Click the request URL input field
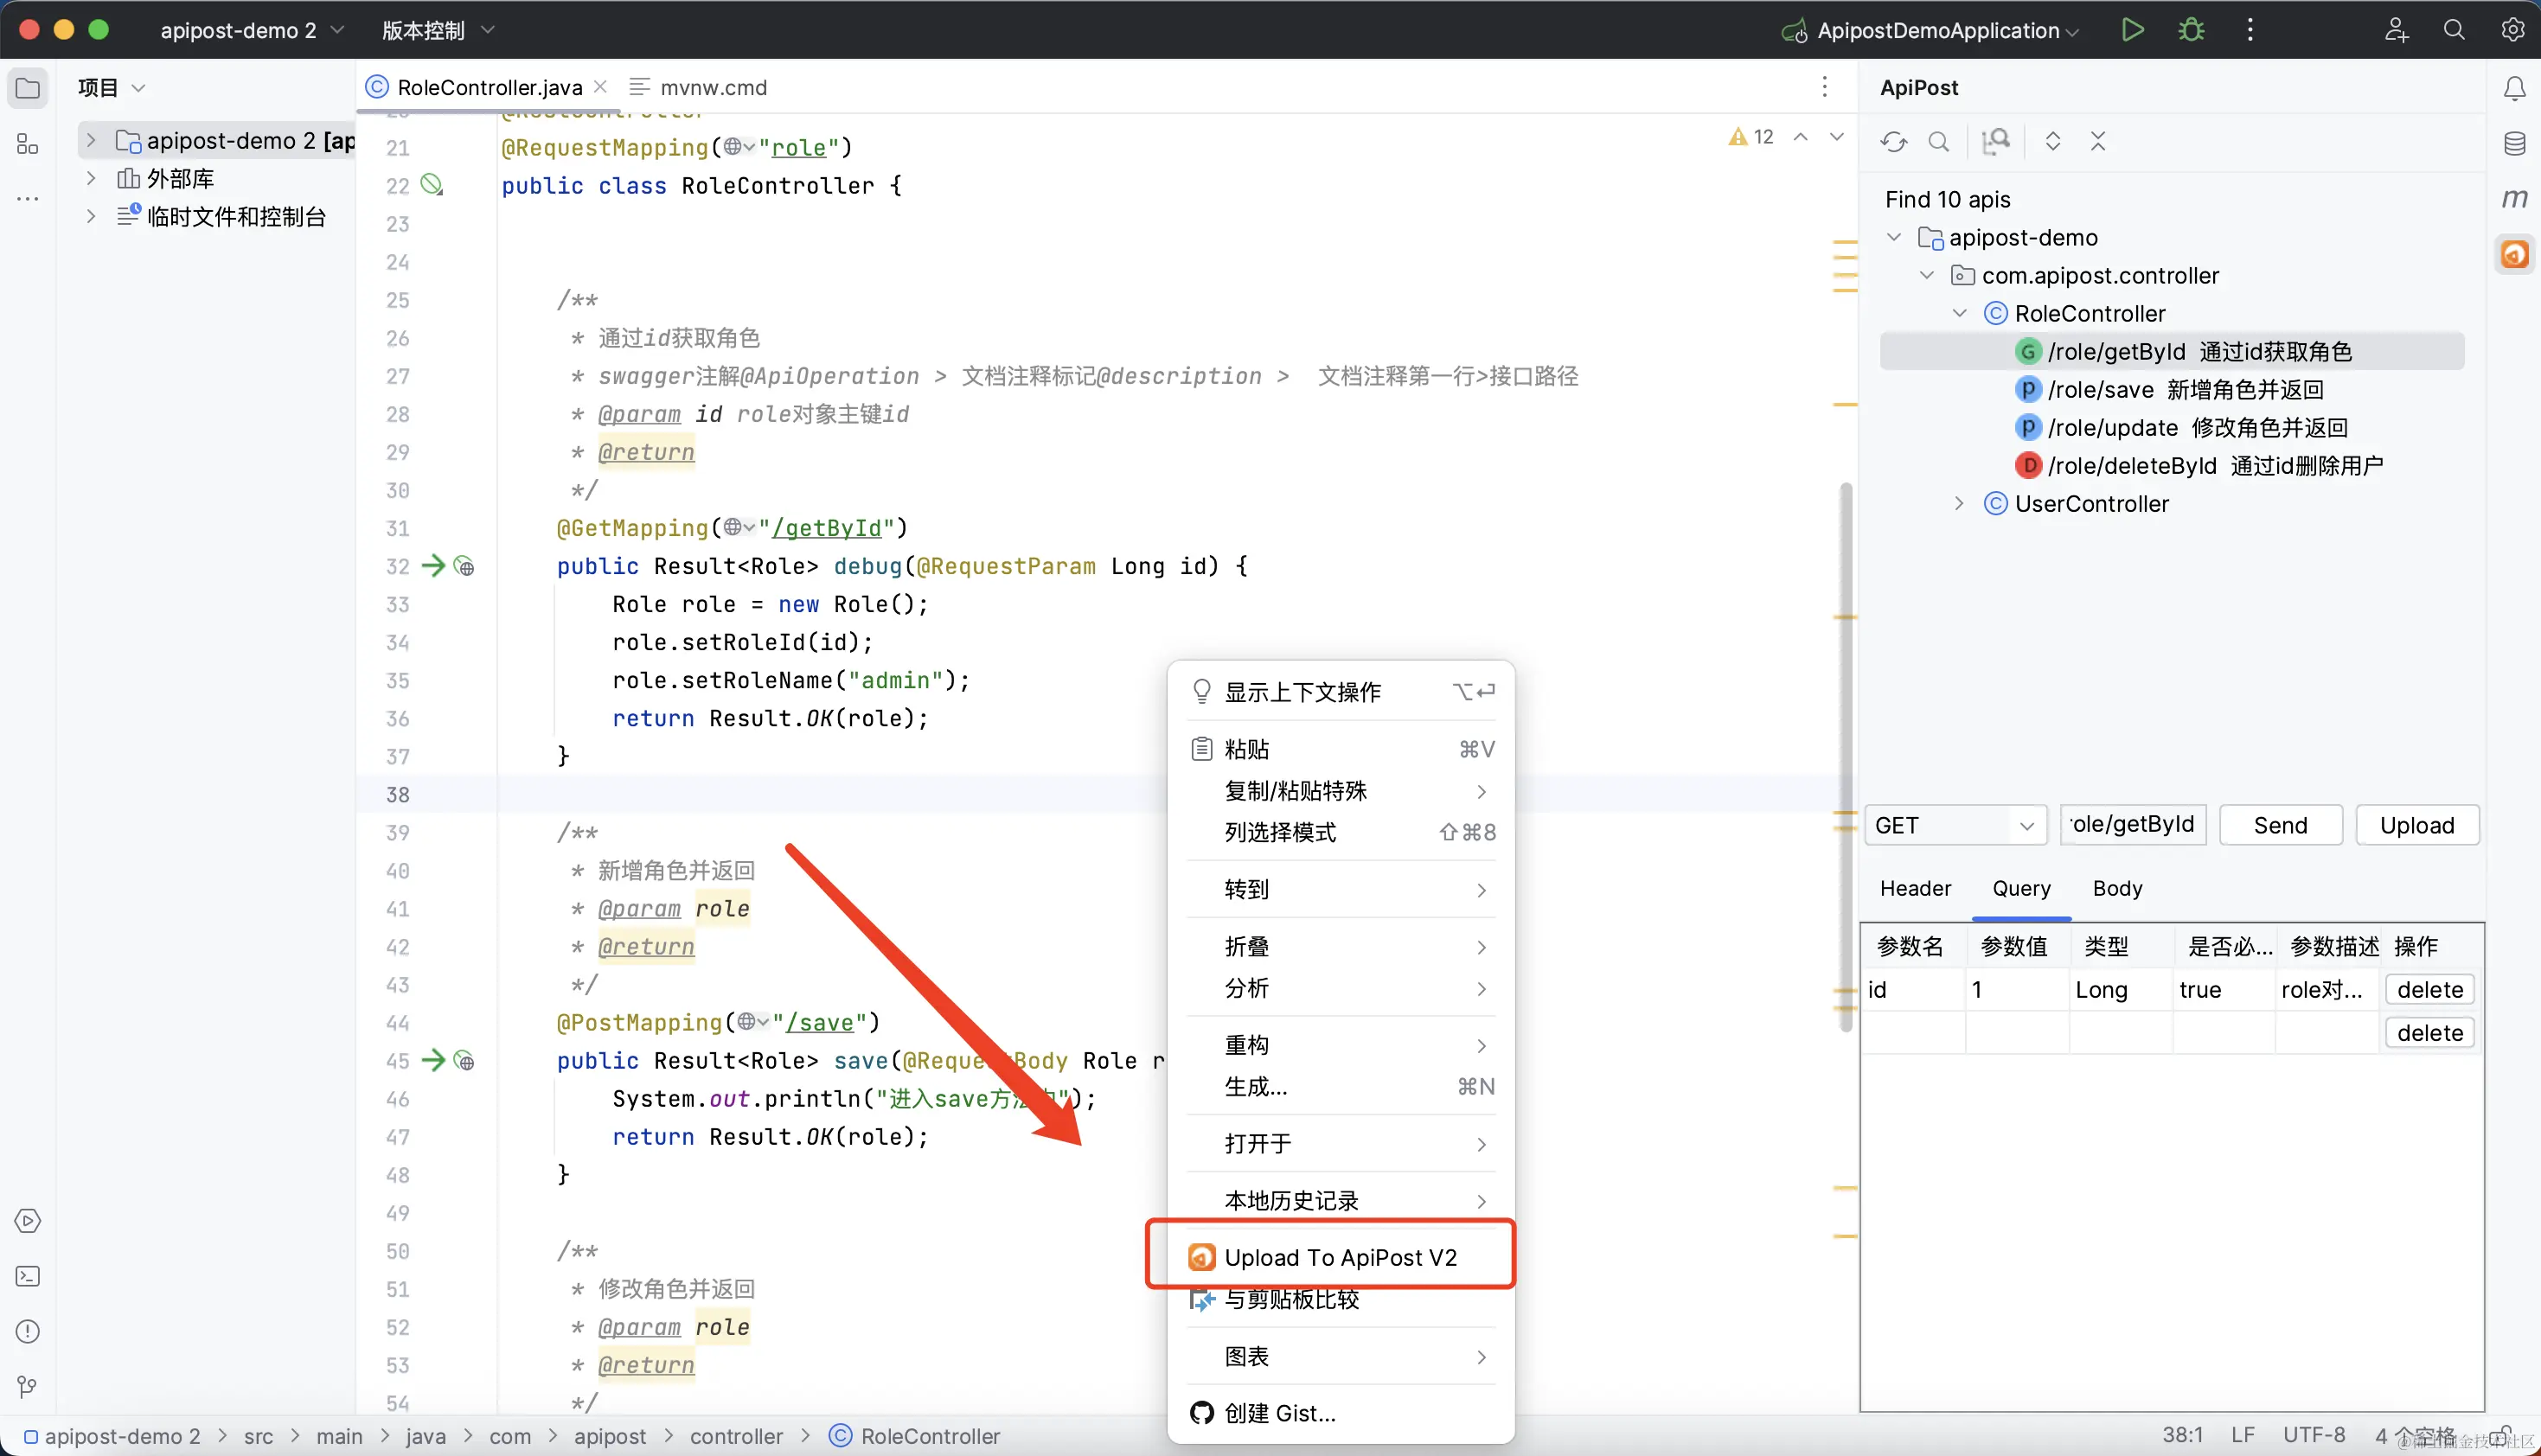Viewport: 2541px width, 1456px height. tap(2132, 825)
